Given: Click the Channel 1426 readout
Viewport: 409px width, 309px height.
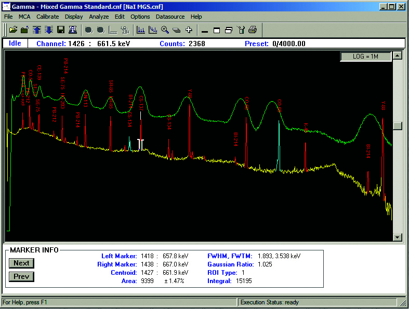Looking at the screenshot, I should tap(60, 44).
